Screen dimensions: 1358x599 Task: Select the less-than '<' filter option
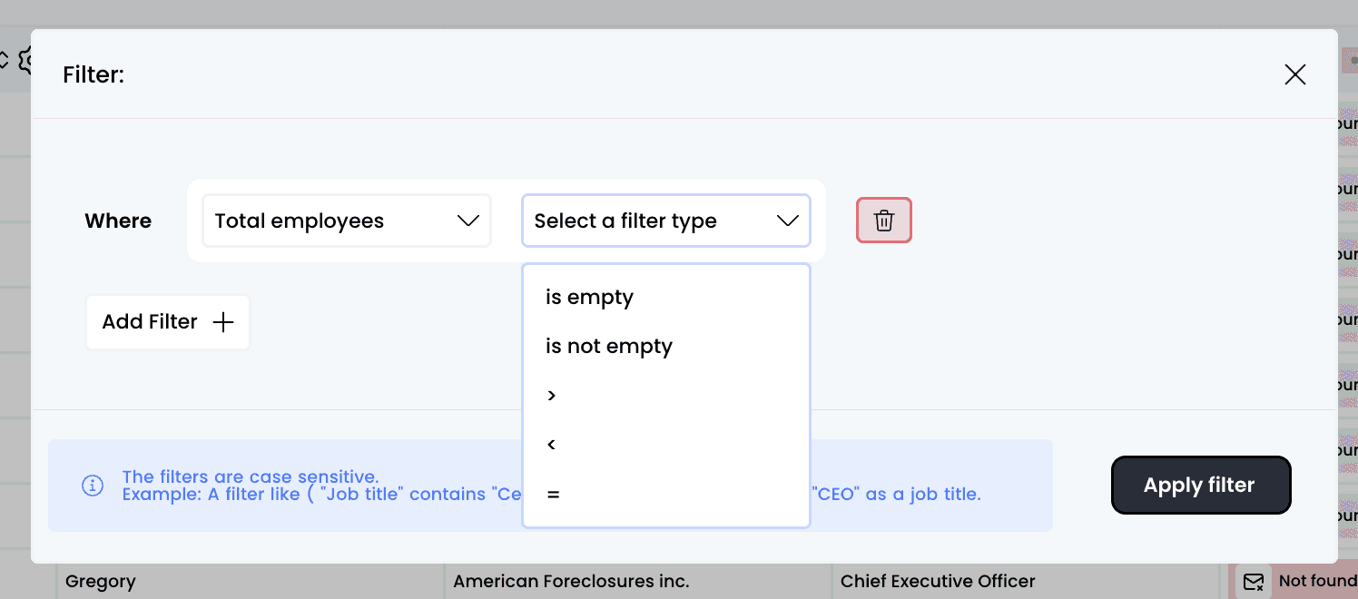[x=552, y=445]
